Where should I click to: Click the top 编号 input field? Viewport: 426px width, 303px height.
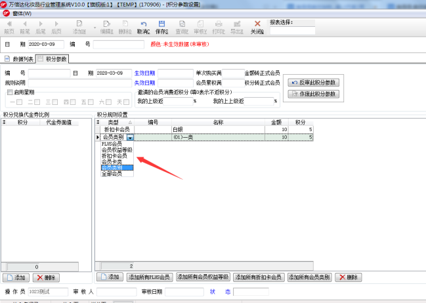[x=118, y=44]
